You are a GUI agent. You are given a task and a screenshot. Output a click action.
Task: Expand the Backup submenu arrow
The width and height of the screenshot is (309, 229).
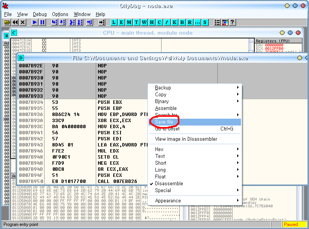coord(238,87)
